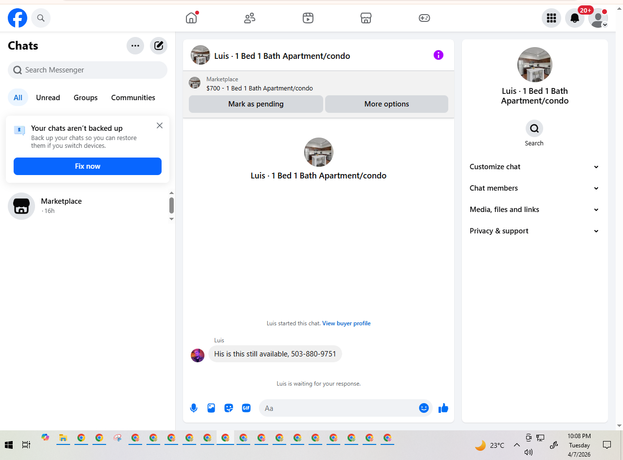Open the Chats options three-dot button
The width and height of the screenshot is (623, 460).
tap(135, 46)
